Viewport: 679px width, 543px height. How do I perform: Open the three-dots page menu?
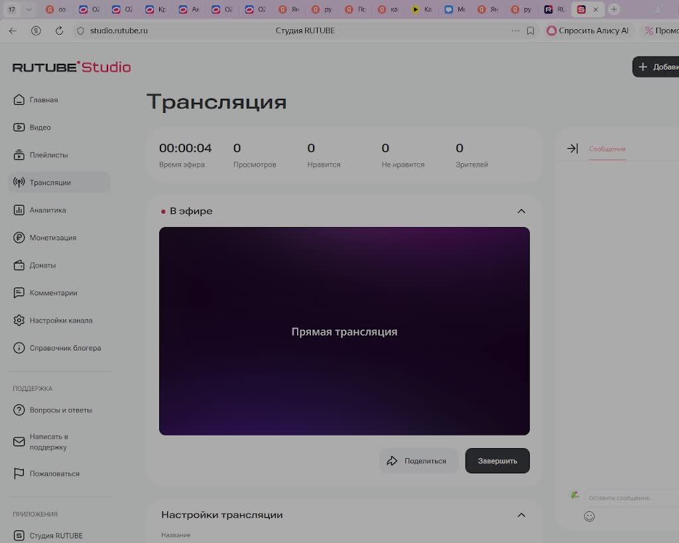[515, 31]
